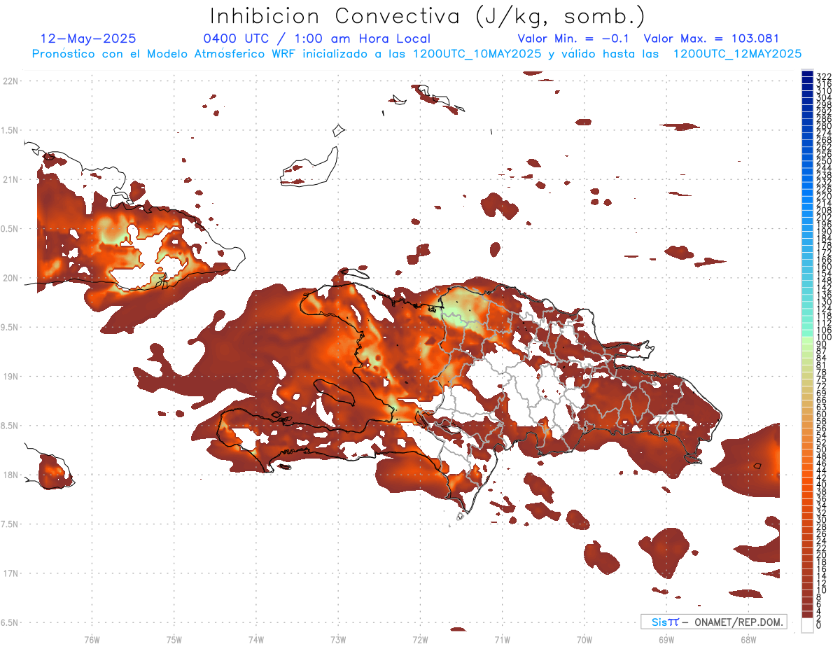Click the '17N' latitude label
Viewport: 840px width, 649px height.
(10, 573)
